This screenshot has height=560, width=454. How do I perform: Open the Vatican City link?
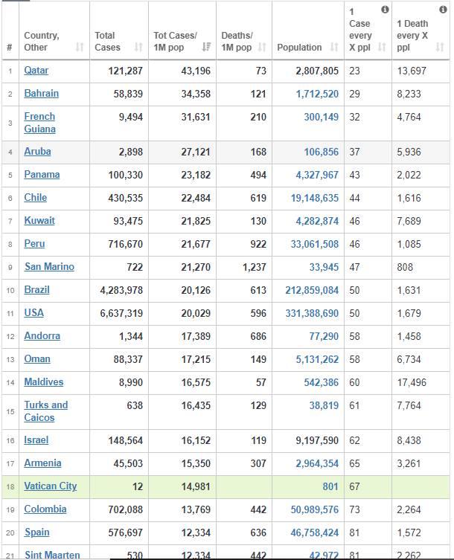pyautogui.click(x=50, y=486)
